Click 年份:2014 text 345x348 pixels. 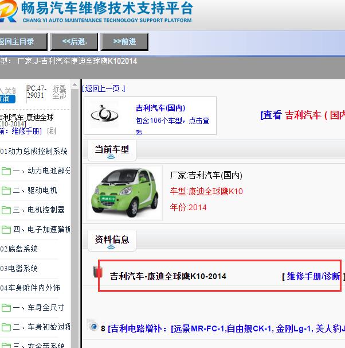coord(188,207)
